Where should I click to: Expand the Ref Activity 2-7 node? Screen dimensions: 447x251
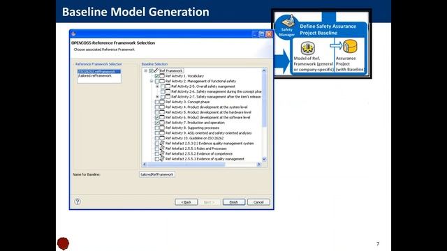pyautogui.click(x=157, y=97)
